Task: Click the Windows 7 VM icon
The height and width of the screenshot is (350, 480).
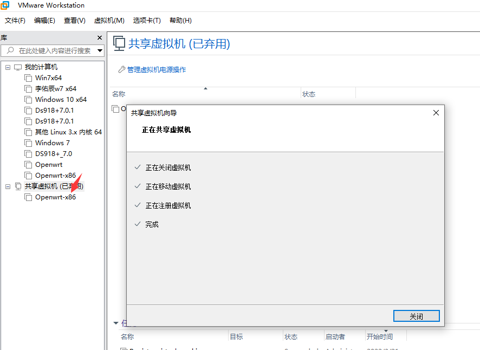Action: pos(28,143)
